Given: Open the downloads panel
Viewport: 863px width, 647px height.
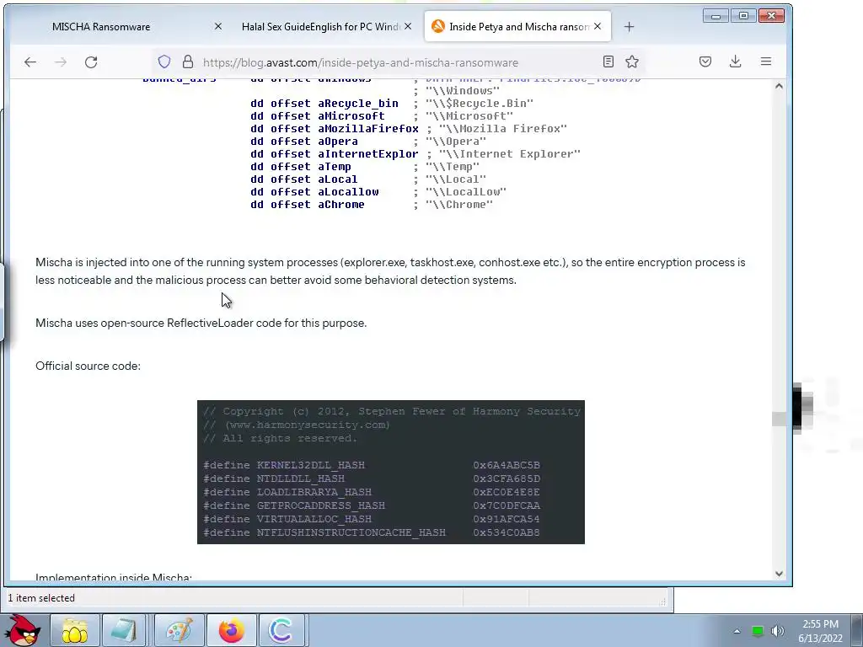Looking at the screenshot, I should [735, 61].
